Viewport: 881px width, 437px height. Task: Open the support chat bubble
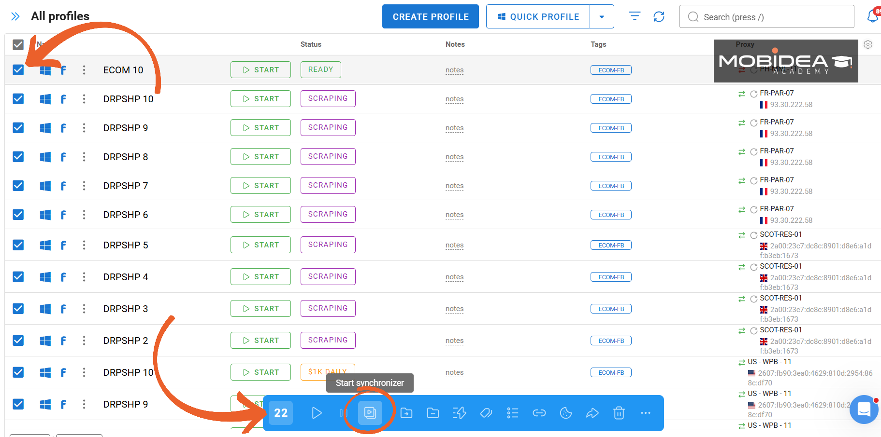864,410
